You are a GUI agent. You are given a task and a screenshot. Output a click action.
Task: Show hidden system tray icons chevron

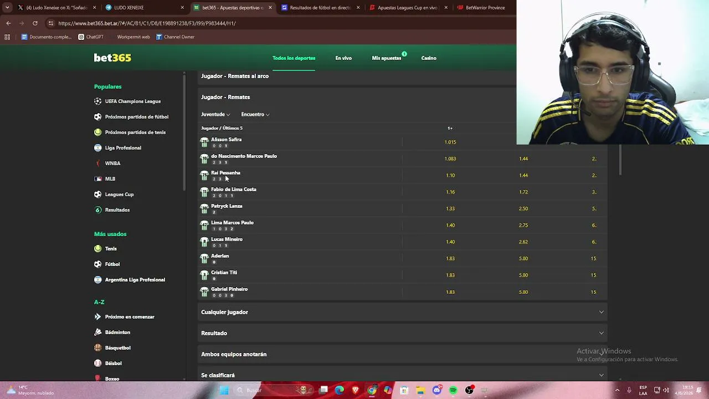point(617,390)
